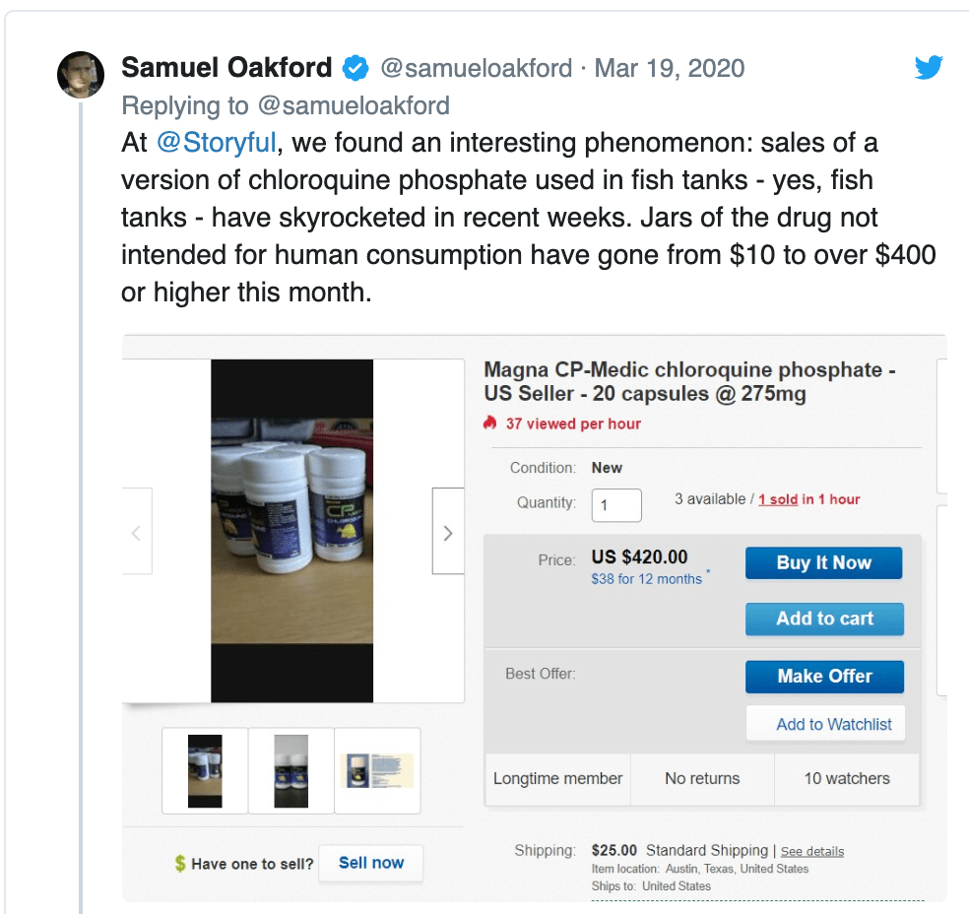Screen dimensions: 969x914
Task: Open the shipping See details link
Action: [812, 851]
